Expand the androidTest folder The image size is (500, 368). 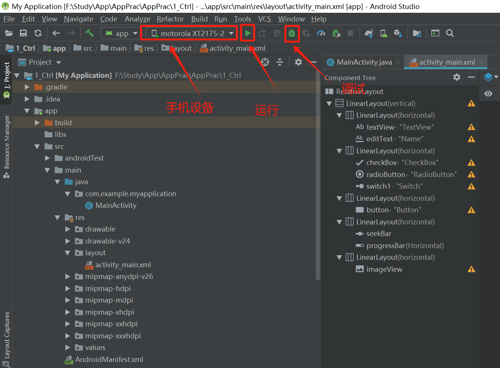coord(47,158)
